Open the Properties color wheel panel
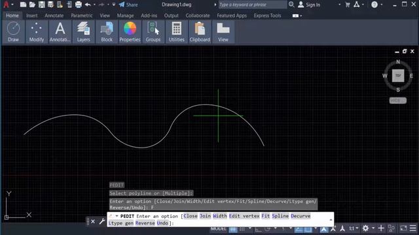Image resolution: width=419 pixels, height=235 pixels. pyautogui.click(x=130, y=32)
